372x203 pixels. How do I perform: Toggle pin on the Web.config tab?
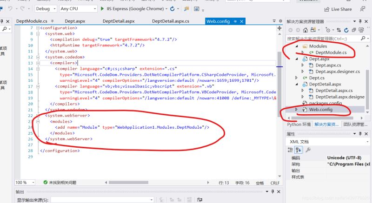tap(236, 21)
